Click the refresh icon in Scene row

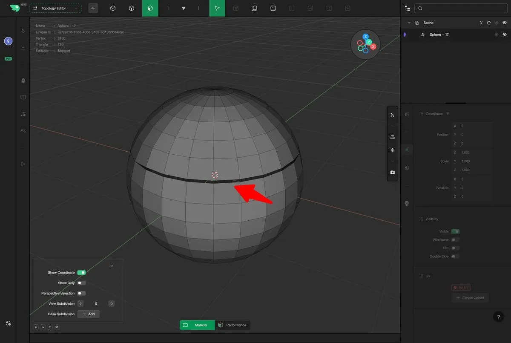[x=489, y=23]
